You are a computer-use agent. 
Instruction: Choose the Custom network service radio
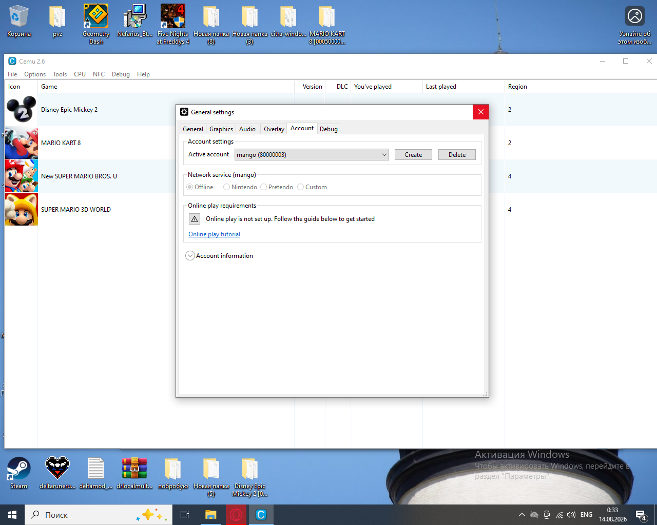coord(312,187)
